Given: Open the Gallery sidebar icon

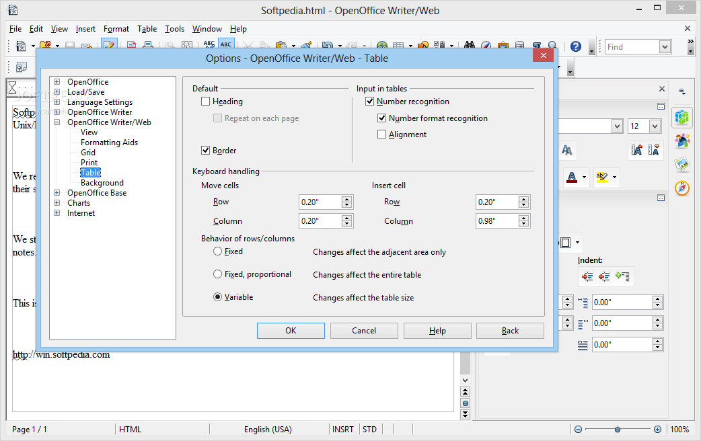Looking at the screenshot, I should click(681, 165).
